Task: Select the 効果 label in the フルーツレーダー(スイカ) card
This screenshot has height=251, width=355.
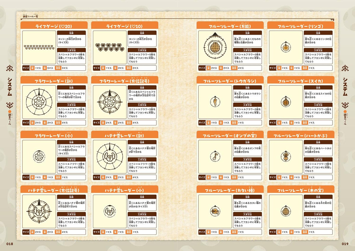Action: coord(319,88)
